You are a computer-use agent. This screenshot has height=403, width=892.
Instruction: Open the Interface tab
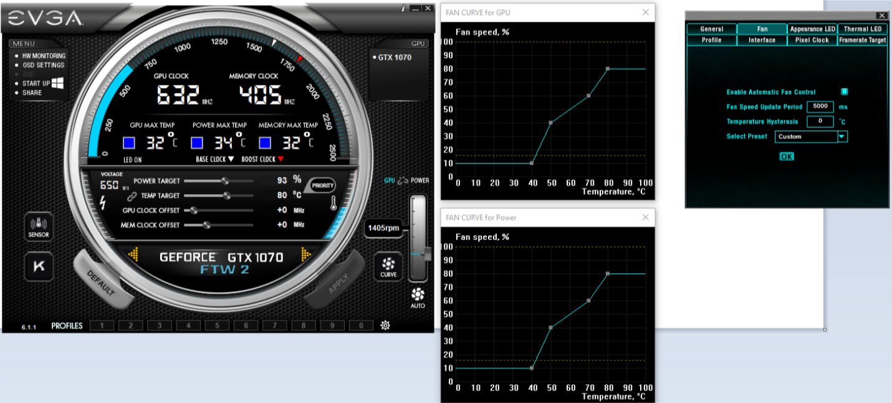[762, 40]
